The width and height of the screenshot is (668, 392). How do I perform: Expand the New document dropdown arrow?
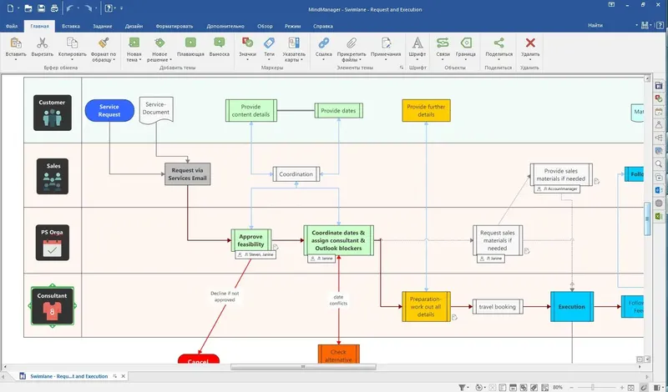point(18,8)
